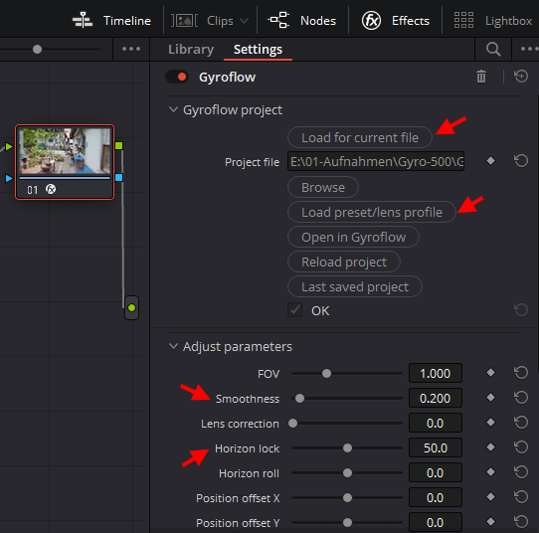
Task: Expand the Clips dropdown arrow
Action: (244, 21)
